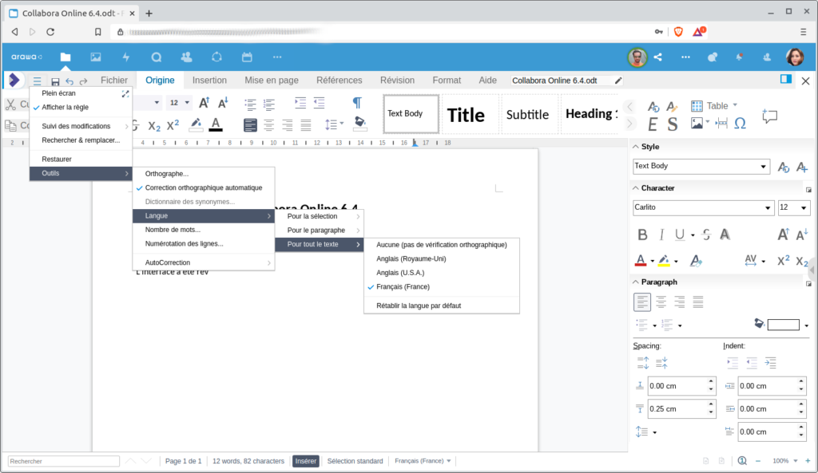Click the numbered list icon in ribbon
This screenshot has height=473, width=818.
(269, 104)
